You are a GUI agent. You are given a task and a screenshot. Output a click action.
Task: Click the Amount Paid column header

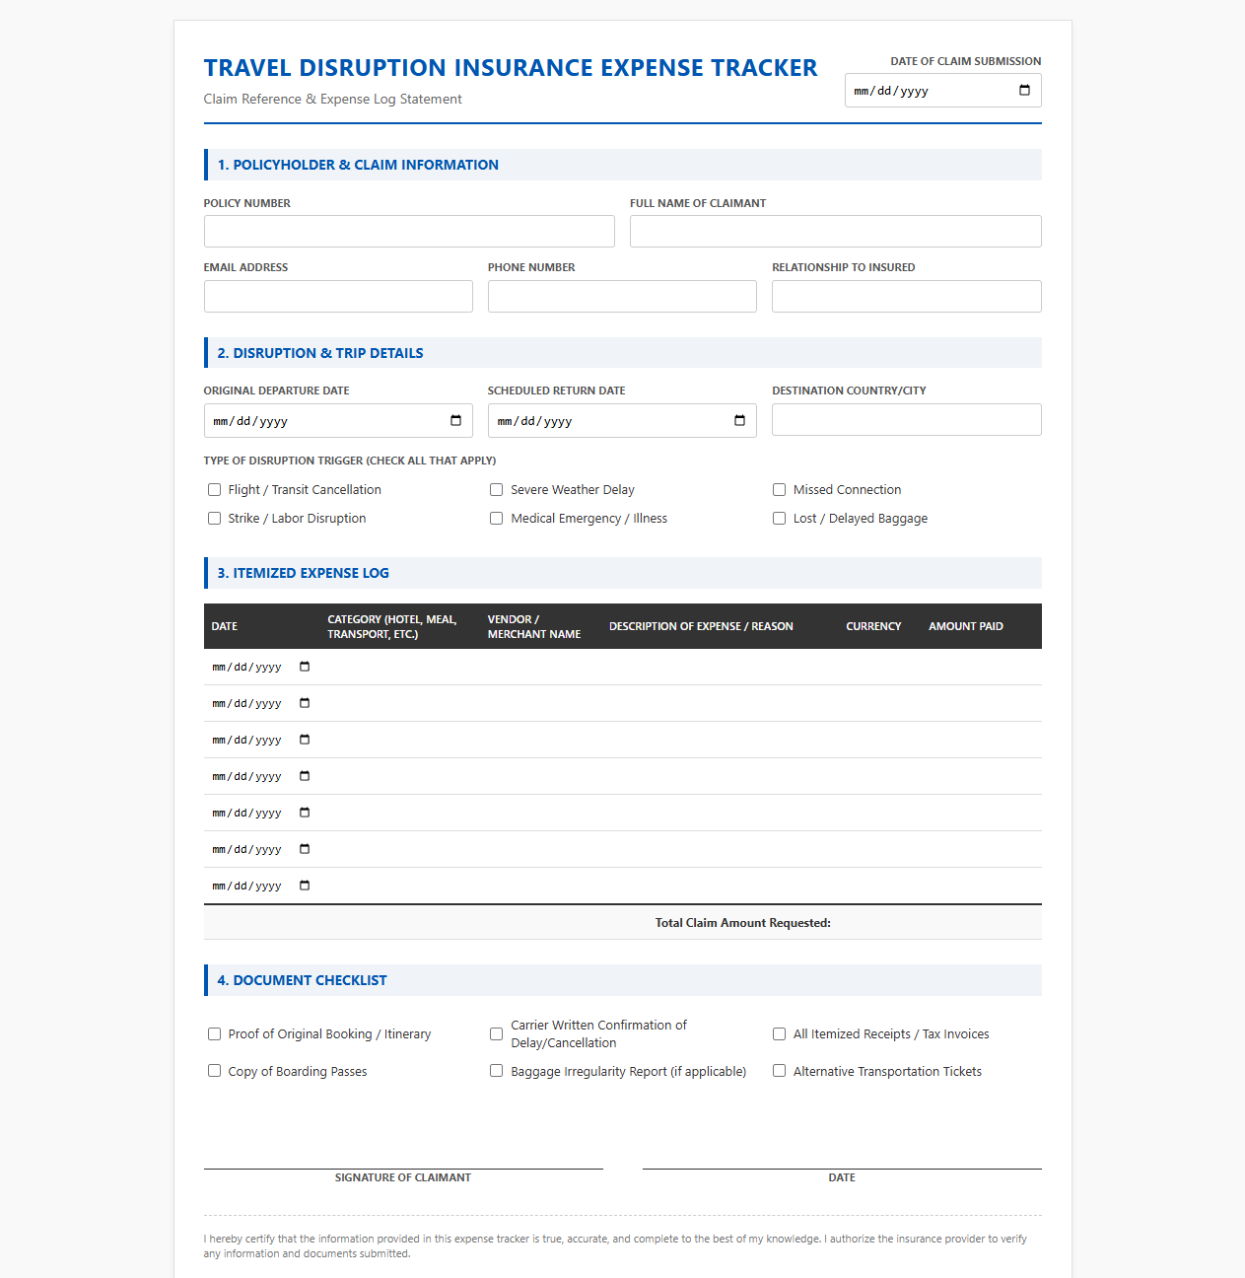pyautogui.click(x=966, y=626)
